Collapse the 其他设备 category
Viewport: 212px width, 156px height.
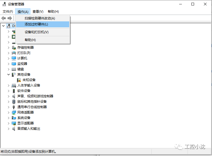(x=8, y=75)
